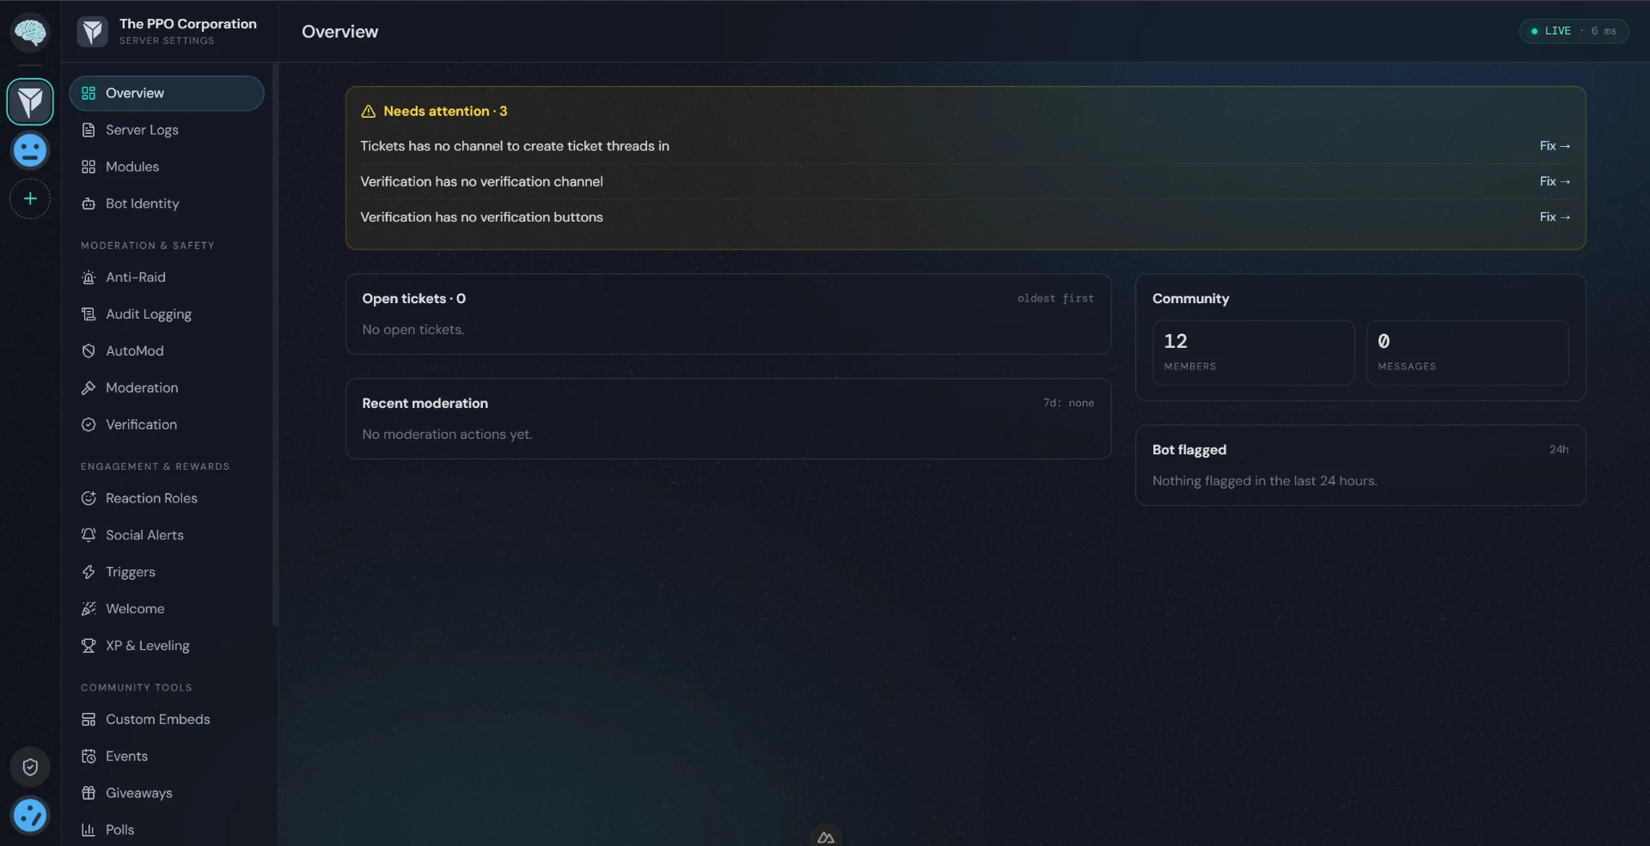Fix the Tickets missing channel issue
Screen dimensions: 1650x846
pos(1555,146)
